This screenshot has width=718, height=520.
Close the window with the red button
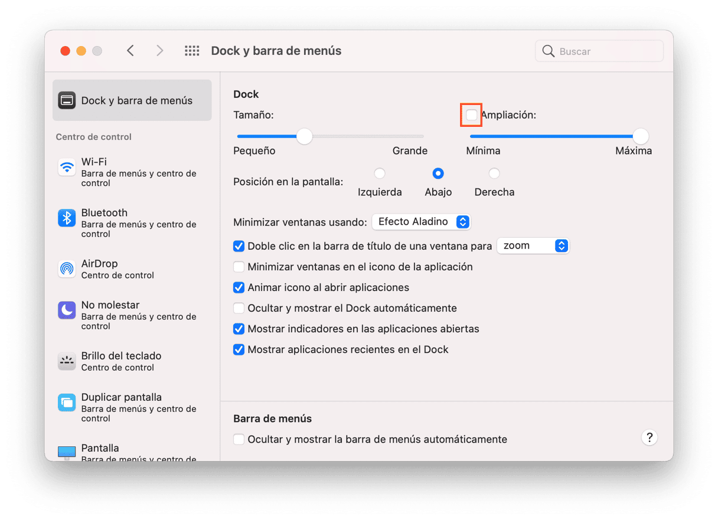point(66,51)
